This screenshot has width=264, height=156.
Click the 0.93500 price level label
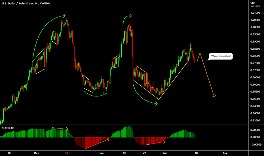click(x=255, y=121)
